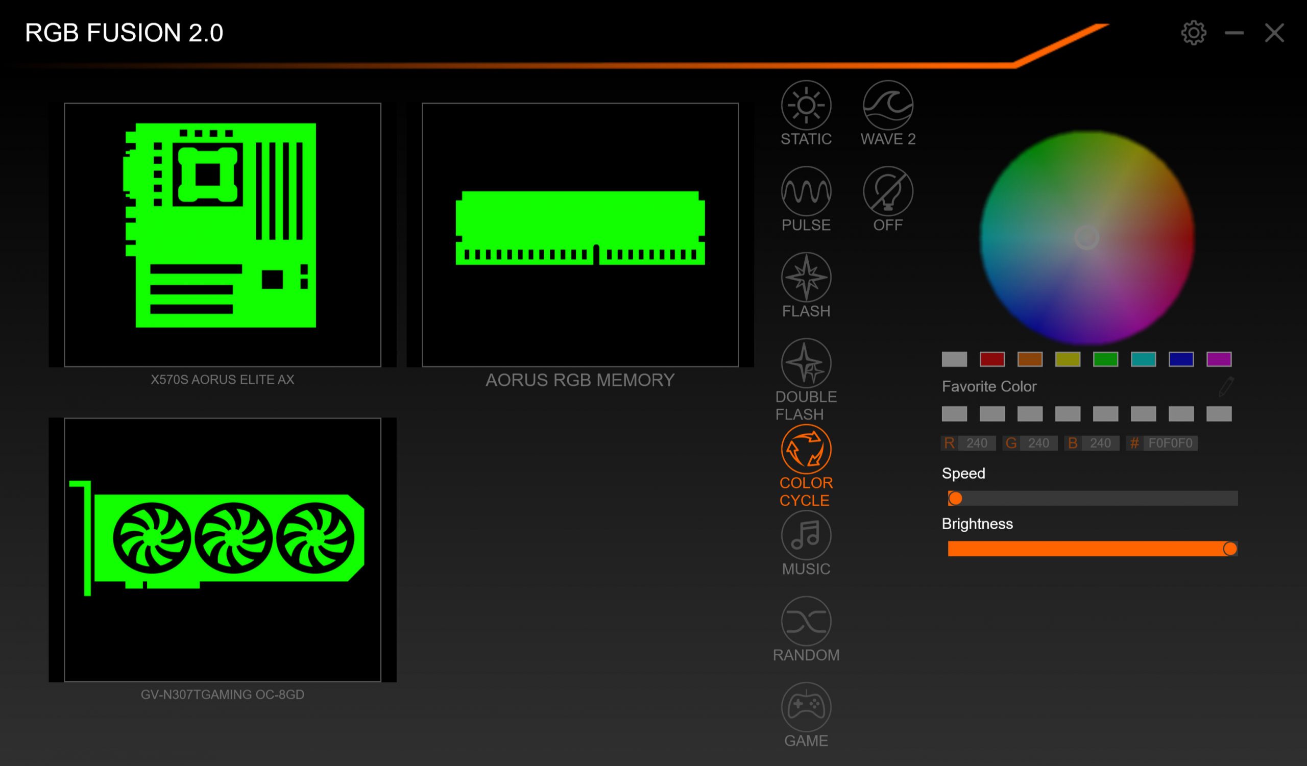The image size is (1307, 766).
Task: Select the Wave 2 lighting effect
Action: 888,105
